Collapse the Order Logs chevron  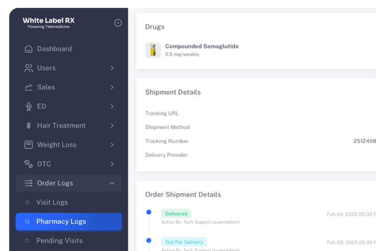112,183
